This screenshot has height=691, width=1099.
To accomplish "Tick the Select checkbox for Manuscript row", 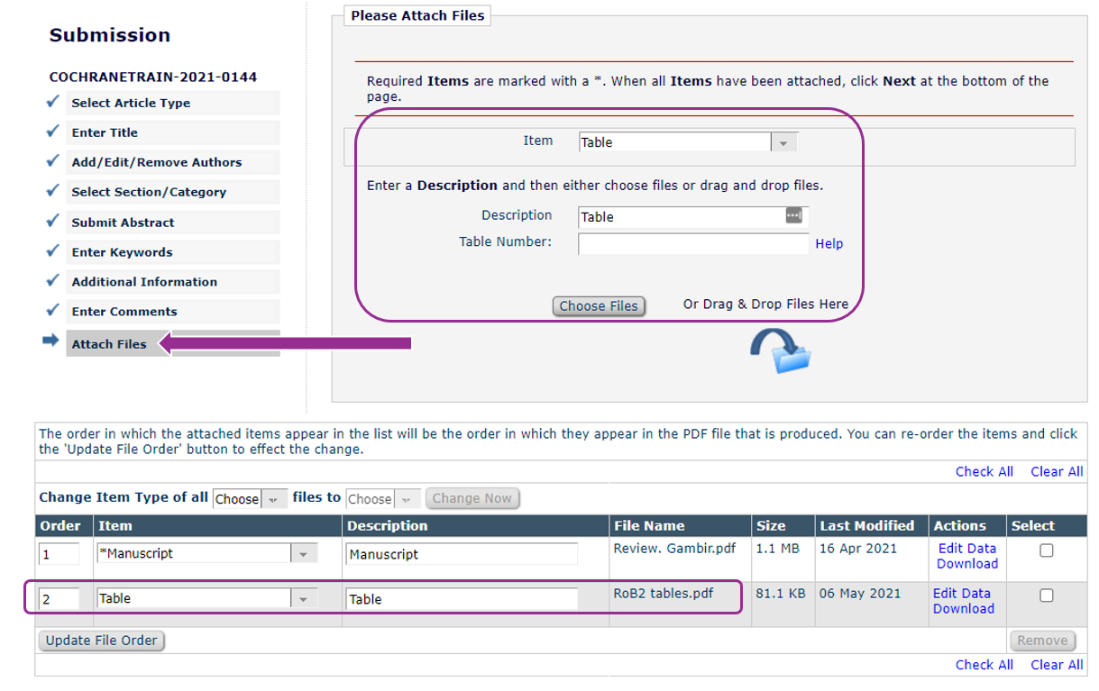I will click(x=1046, y=550).
